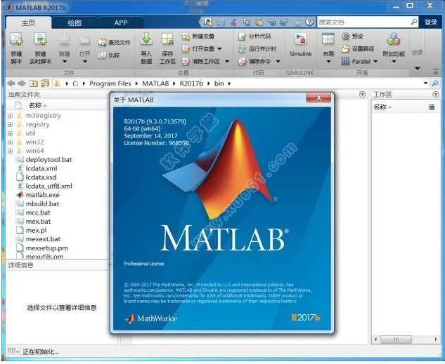This screenshot has height=364, width=445.
Task: Open Clear Commands (清除命令) dropdown arrow
Action: (x=278, y=62)
